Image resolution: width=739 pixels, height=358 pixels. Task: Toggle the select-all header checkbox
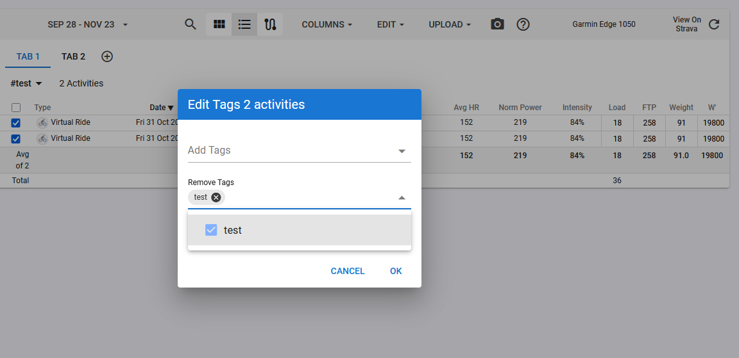[16, 108]
